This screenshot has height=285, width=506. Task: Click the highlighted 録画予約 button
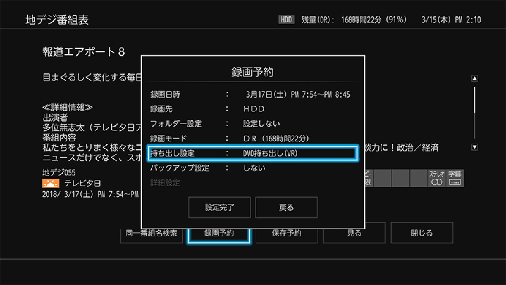point(219,233)
